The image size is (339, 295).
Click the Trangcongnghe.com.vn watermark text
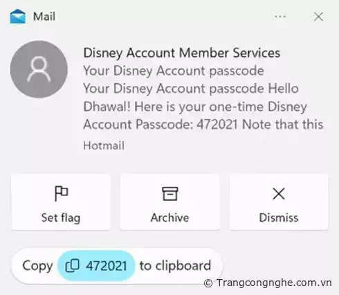(x=268, y=283)
